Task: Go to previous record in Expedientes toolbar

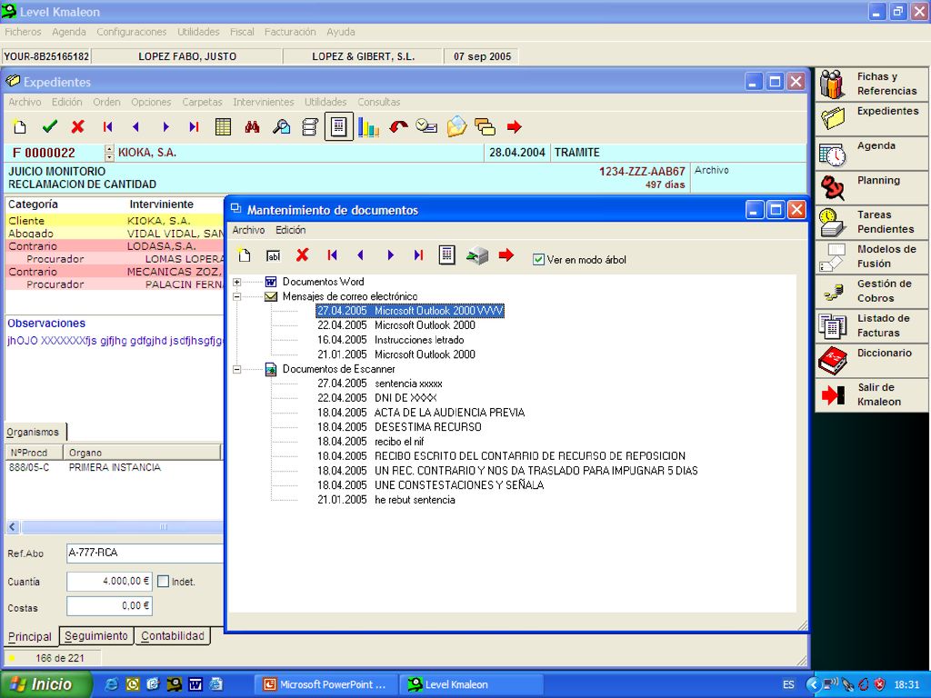Action: click(136, 126)
